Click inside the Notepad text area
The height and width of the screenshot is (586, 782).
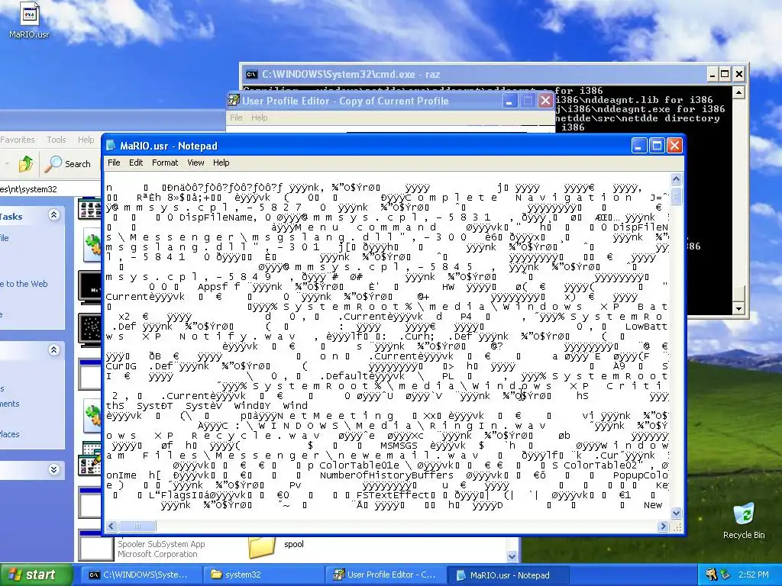tap(386, 346)
